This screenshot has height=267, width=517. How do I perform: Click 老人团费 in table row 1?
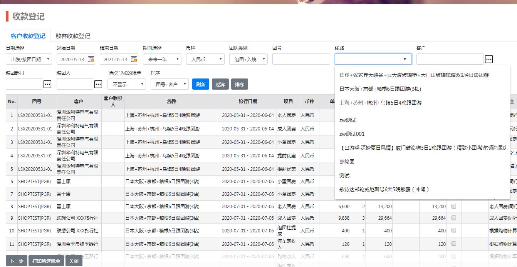pos(287,115)
